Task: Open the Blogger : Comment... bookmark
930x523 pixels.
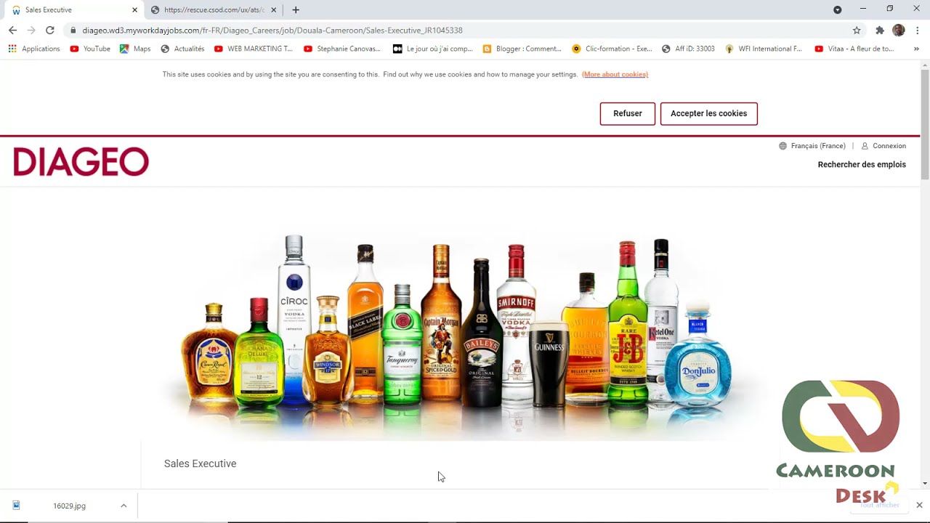Action: coord(522,49)
